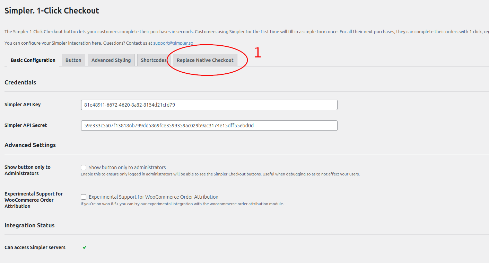Click the Integration Status section heading
The height and width of the screenshot is (263, 489).
tap(29, 225)
